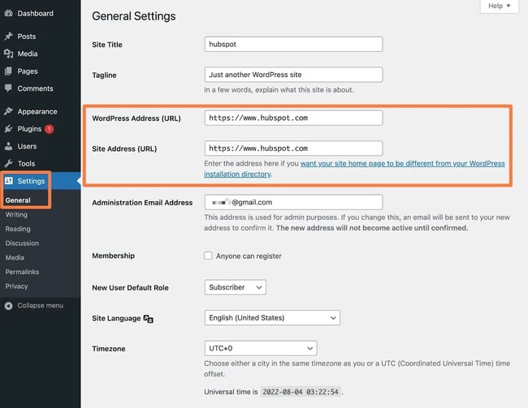Open Posts via its pushpin icon

coord(8,37)
